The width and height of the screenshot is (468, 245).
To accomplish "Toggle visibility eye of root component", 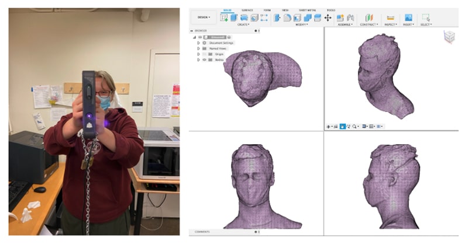I will (x=199, y=37).
